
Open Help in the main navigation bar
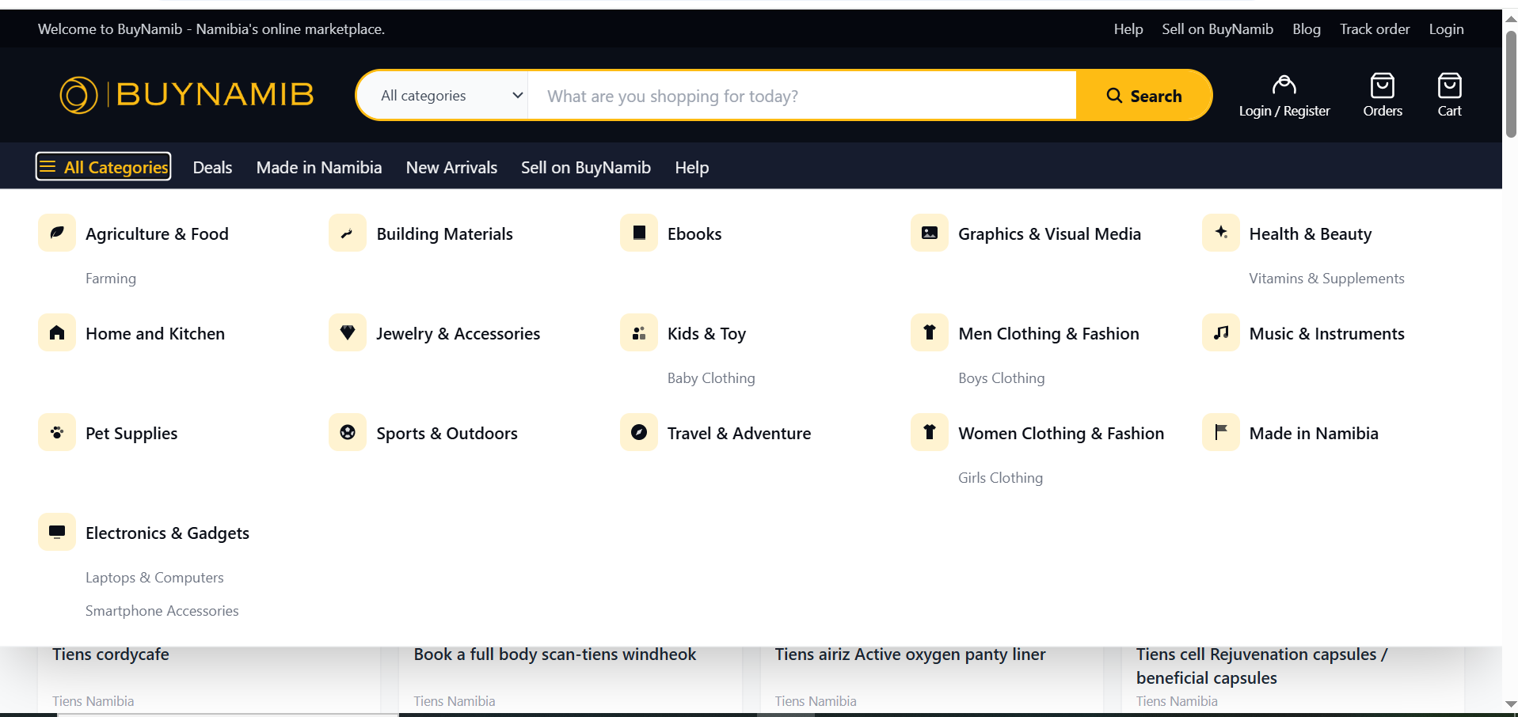click(692, 167)
